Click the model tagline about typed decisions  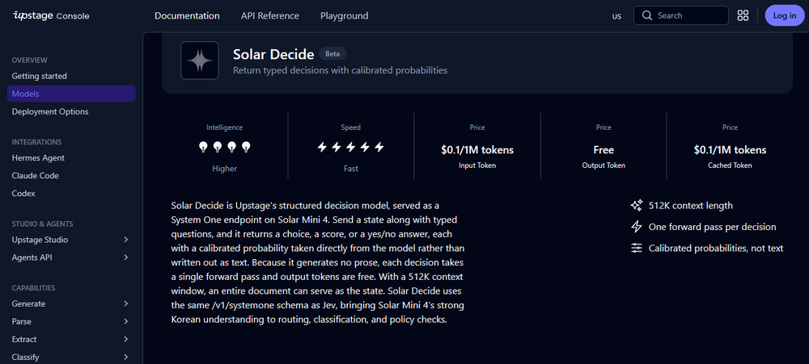tap(340, 70)
